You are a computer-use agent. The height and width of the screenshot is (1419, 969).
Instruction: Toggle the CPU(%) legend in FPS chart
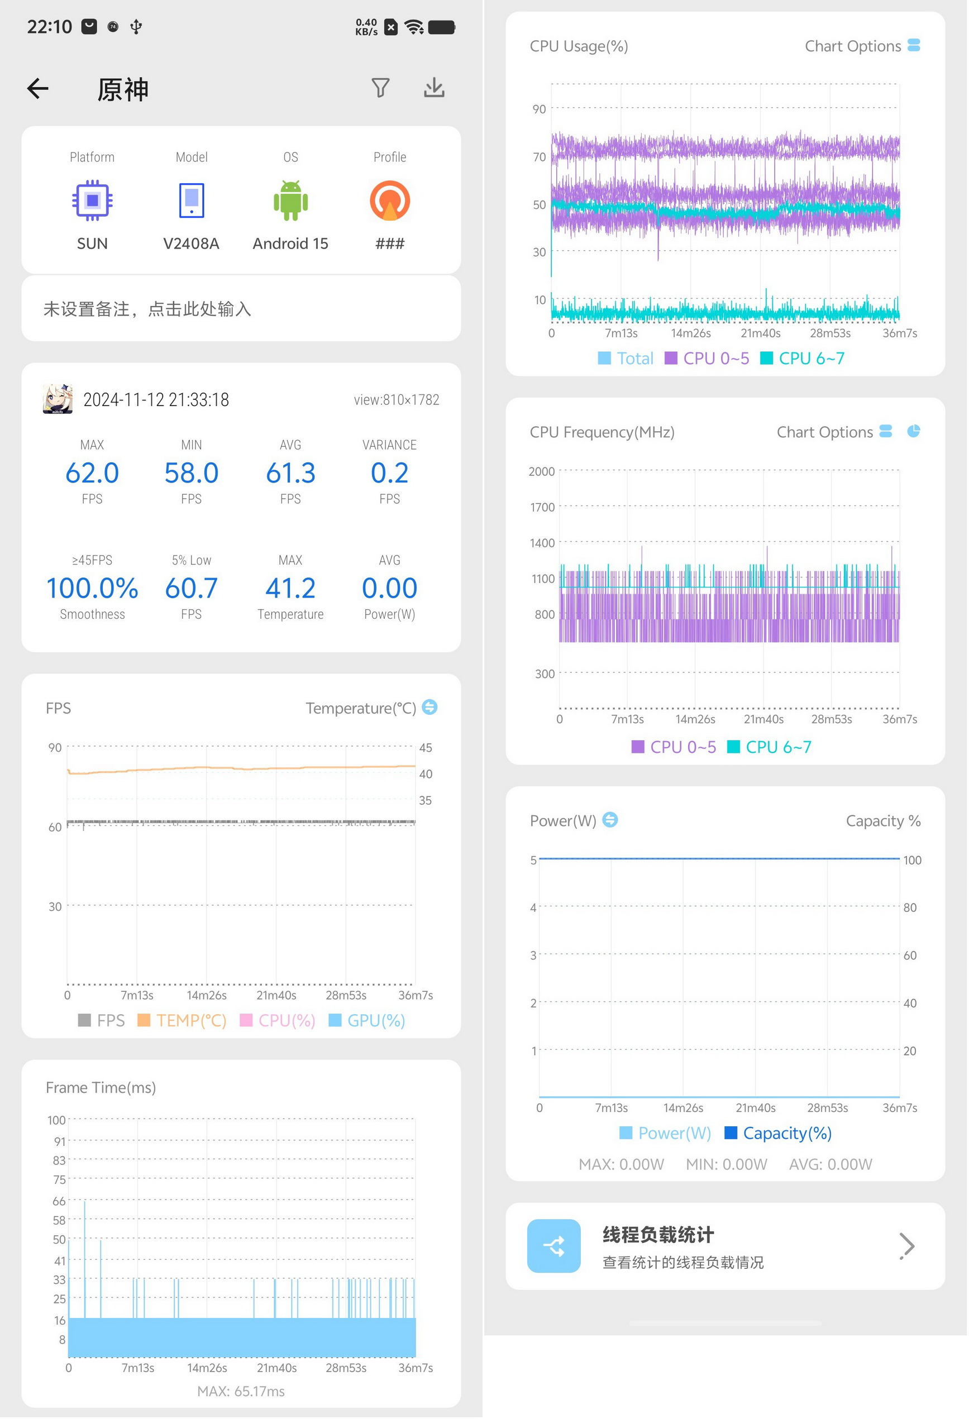click(278, 1021)
